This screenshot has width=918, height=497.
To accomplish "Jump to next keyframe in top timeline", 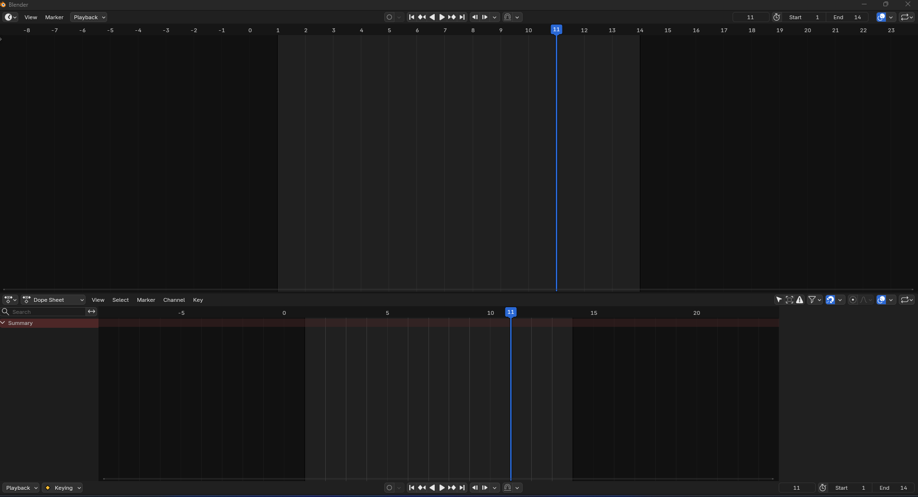I will click(452, 17).
